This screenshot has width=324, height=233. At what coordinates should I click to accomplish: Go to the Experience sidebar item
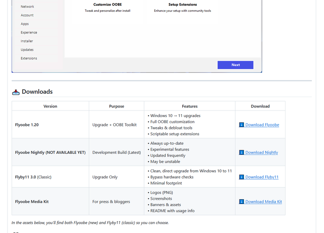[29, 33]
